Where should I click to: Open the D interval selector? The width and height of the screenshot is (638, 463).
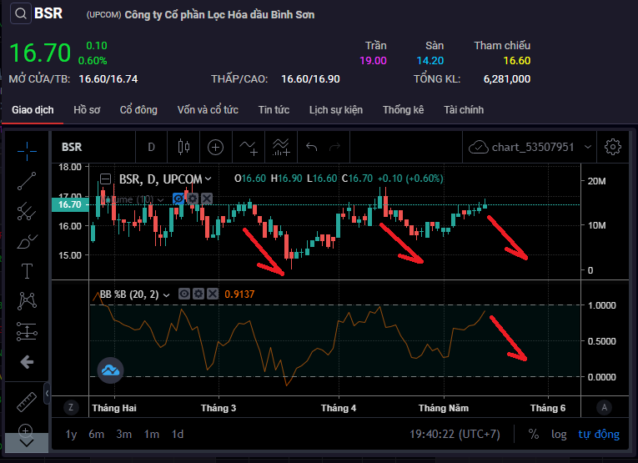151,147
